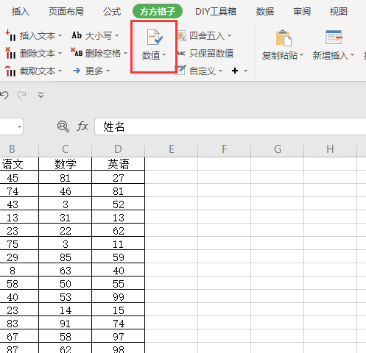366x353 pixels.
Task: Open the fx insert function button
Action: 82,126
